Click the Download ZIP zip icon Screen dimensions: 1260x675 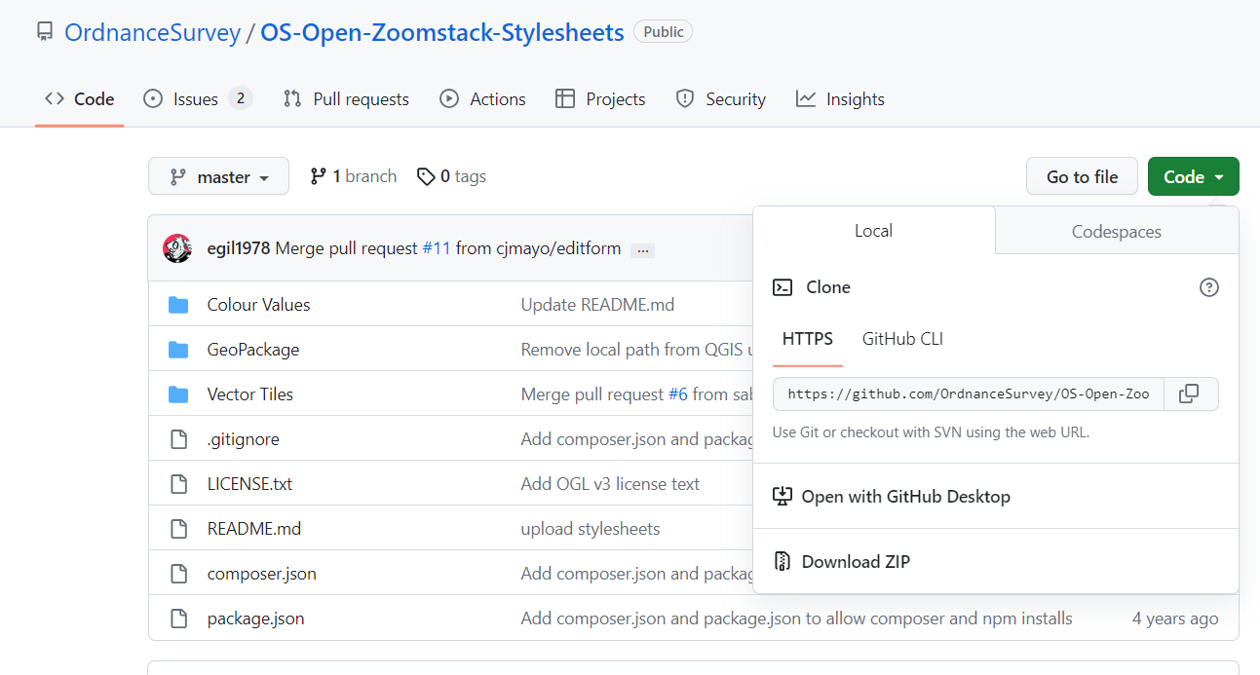pos(783,561)
